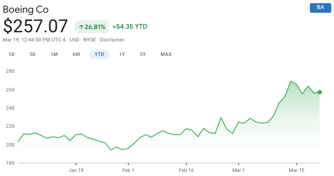Click the Boeing Co title
Screen dimensions: 334x176
[x=26, y=10]
